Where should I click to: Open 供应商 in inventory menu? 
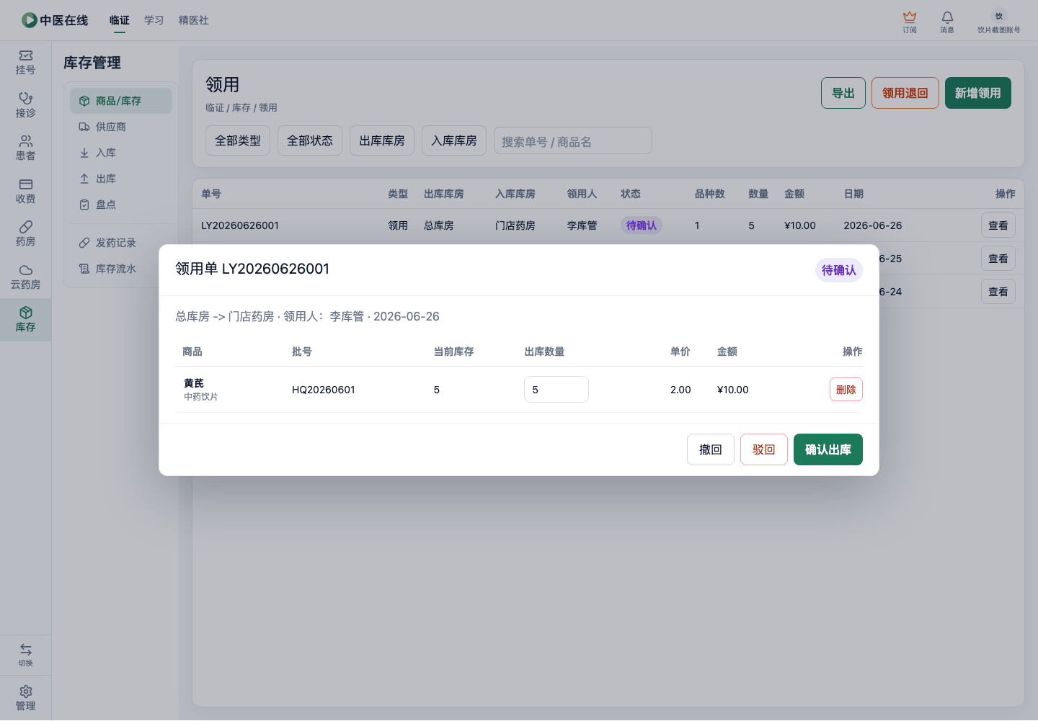[121, 127]
